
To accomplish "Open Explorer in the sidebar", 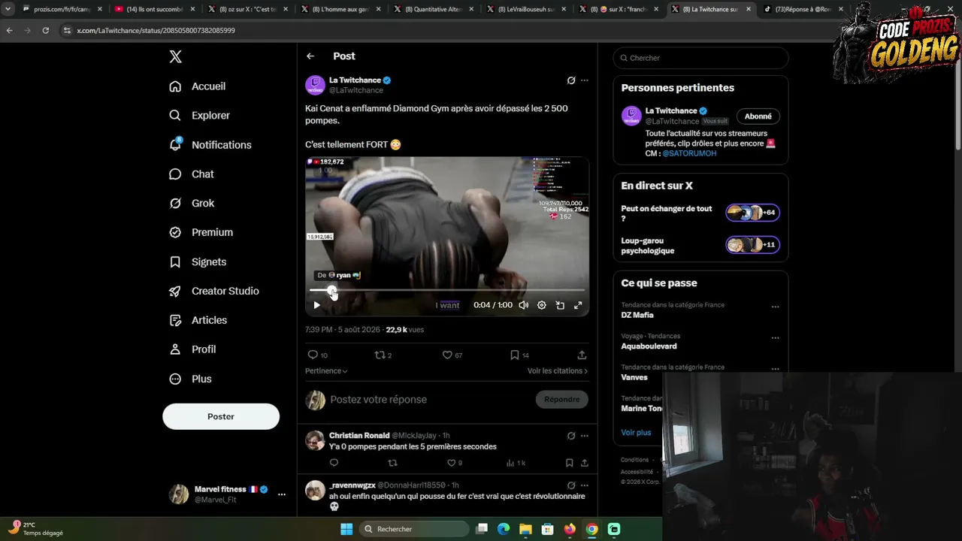I will [200, 116].
